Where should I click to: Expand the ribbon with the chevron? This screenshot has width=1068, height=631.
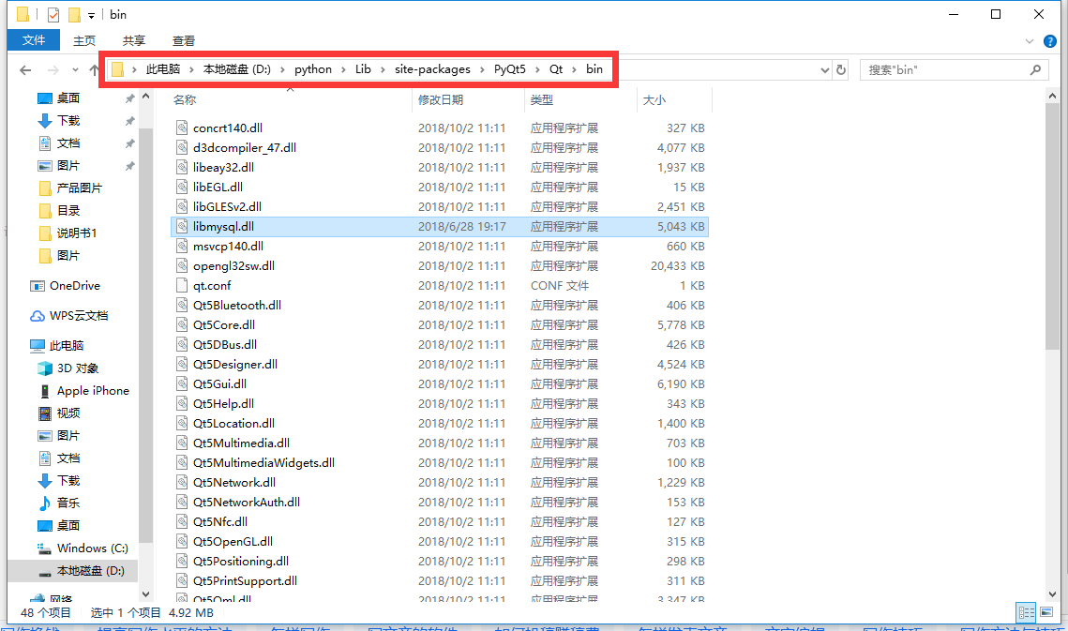click(x=1030, y=41)
